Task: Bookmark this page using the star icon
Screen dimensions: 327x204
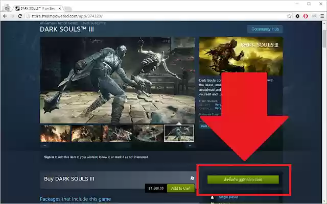Action: pos(289,16)
